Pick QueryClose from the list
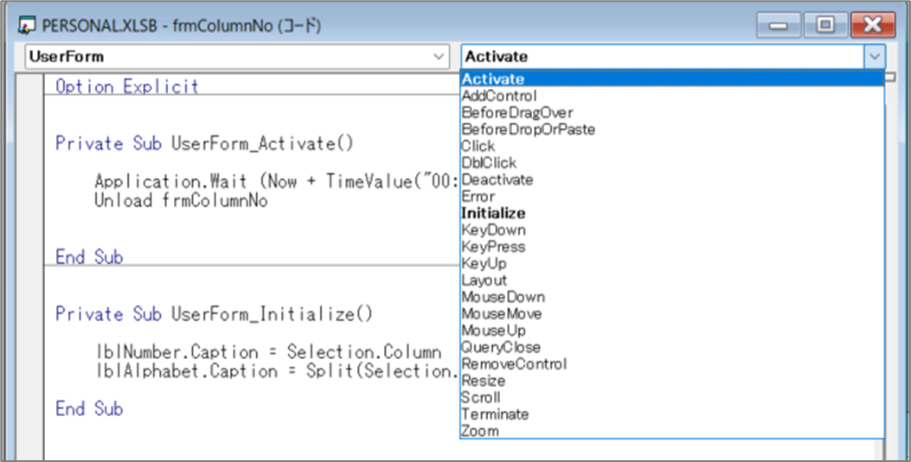The width and height of the screenshot is (911, 462). pos(672,348)
